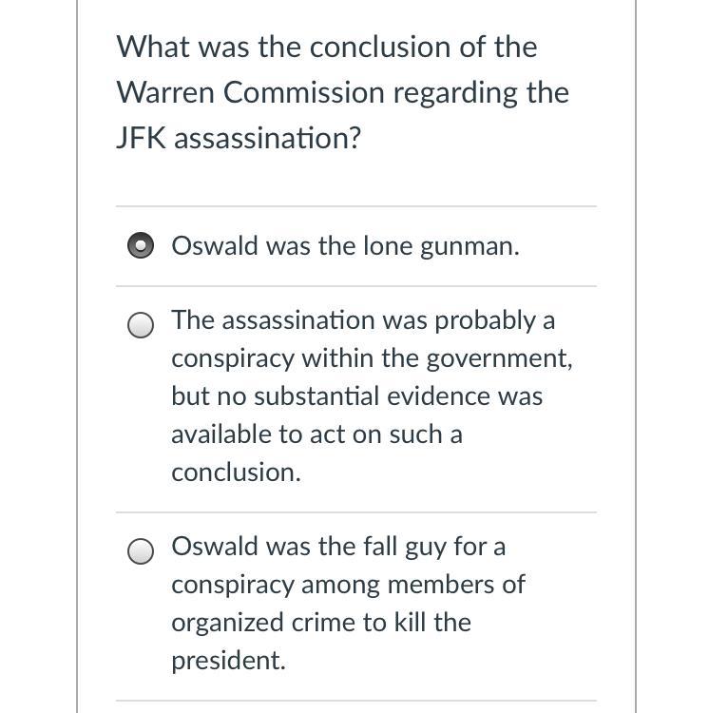Click the 'Oswald was the lone gunman.' answer text

(x=345, y=246)
